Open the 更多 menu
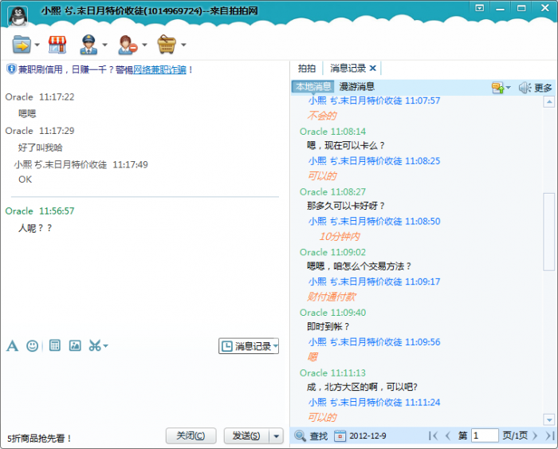Image resolution: width=558 pixels, height=449 pixels. tap(543, 88)
